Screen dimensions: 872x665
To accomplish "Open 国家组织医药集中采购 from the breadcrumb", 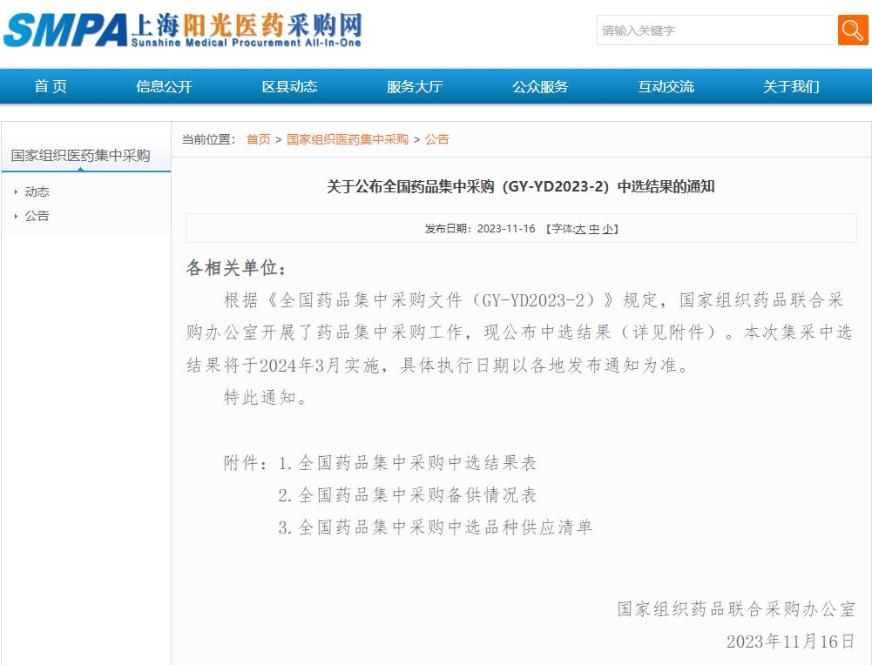I will tap(348, 138).
